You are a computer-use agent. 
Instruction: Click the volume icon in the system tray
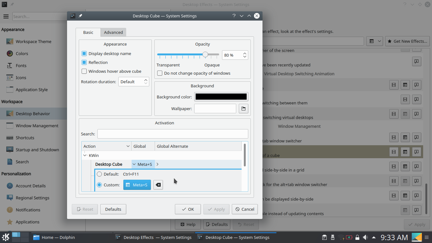click(x=365, y=237)
